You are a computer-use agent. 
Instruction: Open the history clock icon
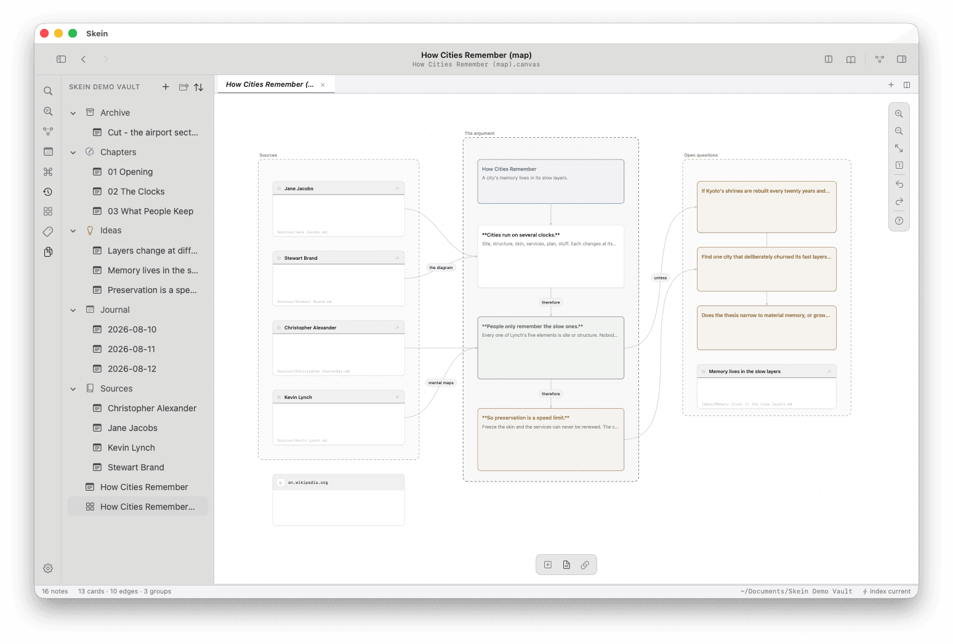[48, 191]
